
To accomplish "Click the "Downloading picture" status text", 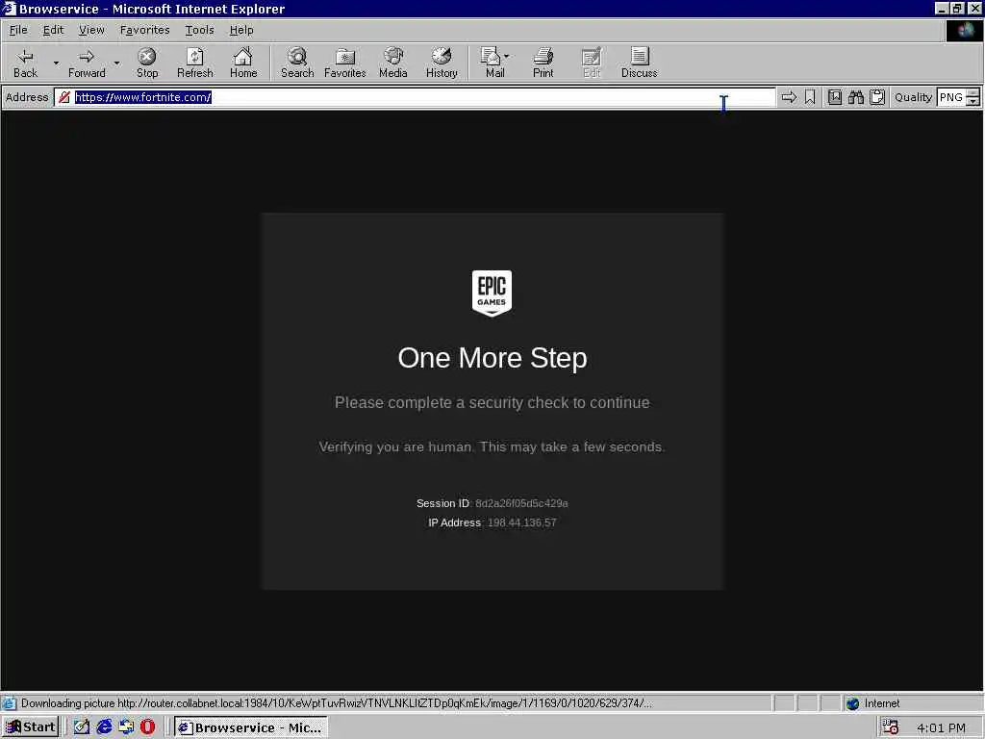I will (x=336, y=703).
